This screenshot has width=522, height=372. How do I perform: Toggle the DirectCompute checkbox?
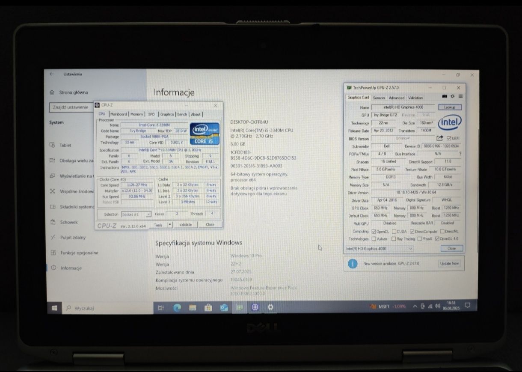pos(412,232)
